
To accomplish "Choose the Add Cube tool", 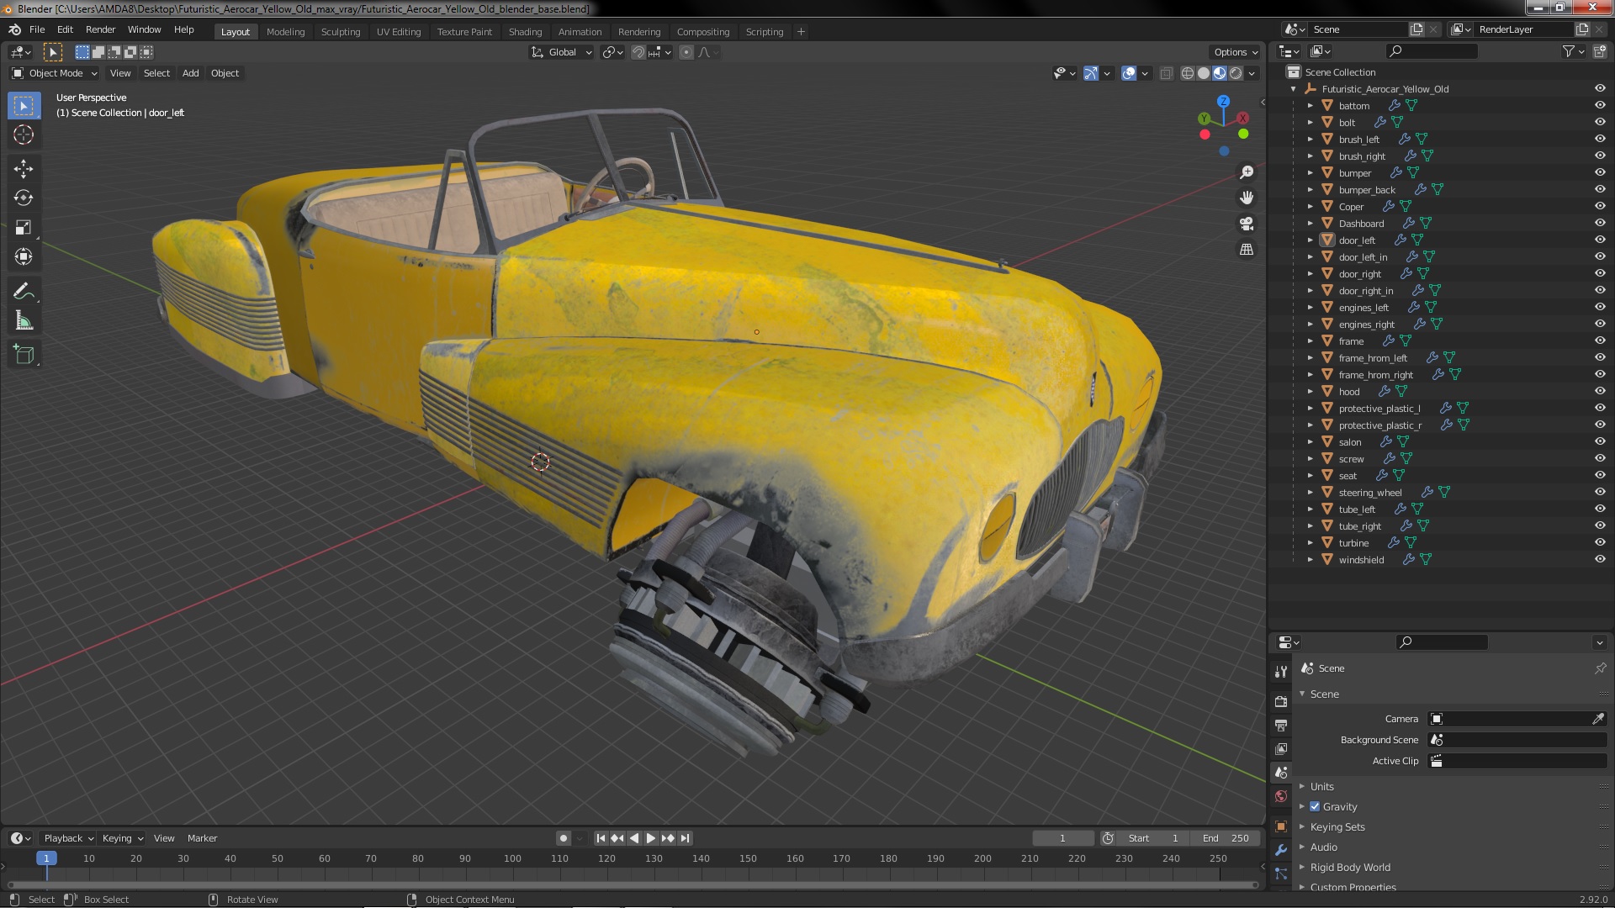I will [x=24, y=355].
